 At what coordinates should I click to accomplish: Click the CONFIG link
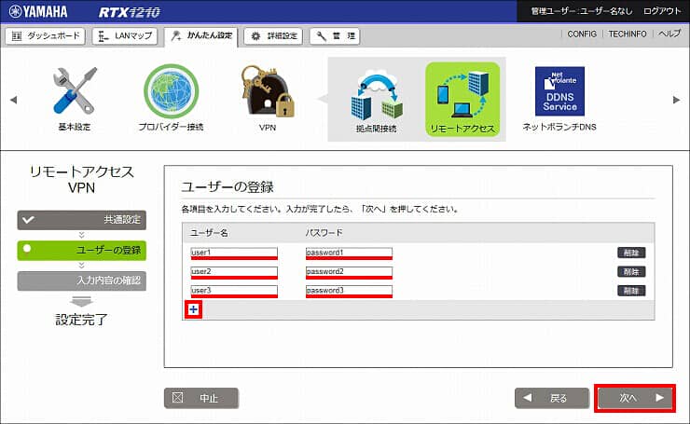(582, 34)
